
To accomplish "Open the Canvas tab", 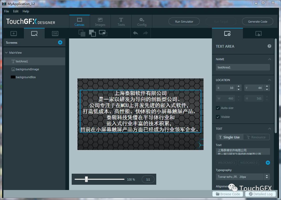I will pos(79,22).
